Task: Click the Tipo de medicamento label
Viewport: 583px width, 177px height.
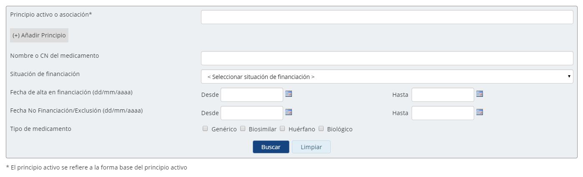Action: coord(41,129)
